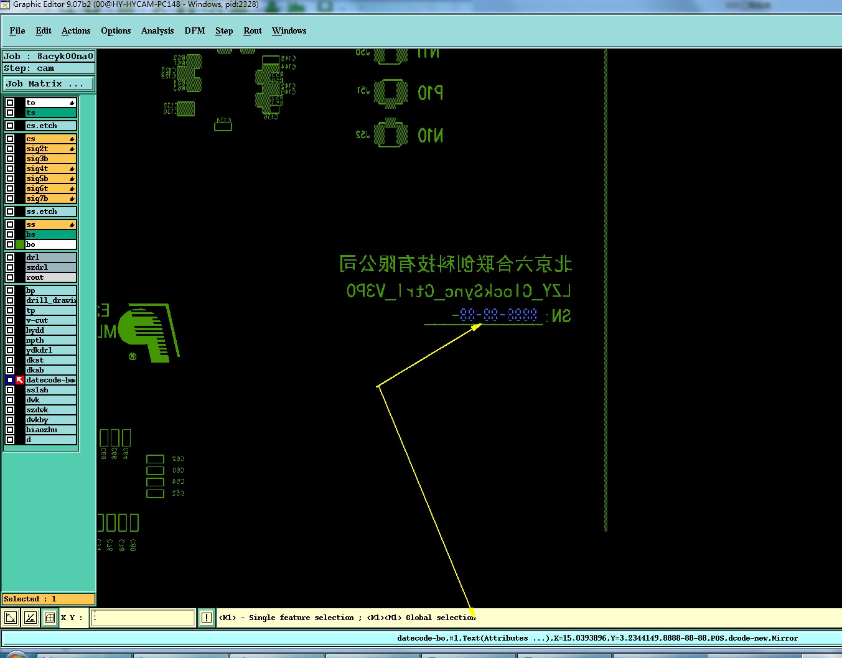
Task: Select the bs layer name
Action: coord(50,234)
